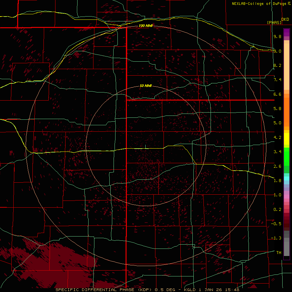Viewport: 292px width, 292px height.
Task: Click the 1 JAN 26 15:48 timestamp
Action: coord(219,290)
